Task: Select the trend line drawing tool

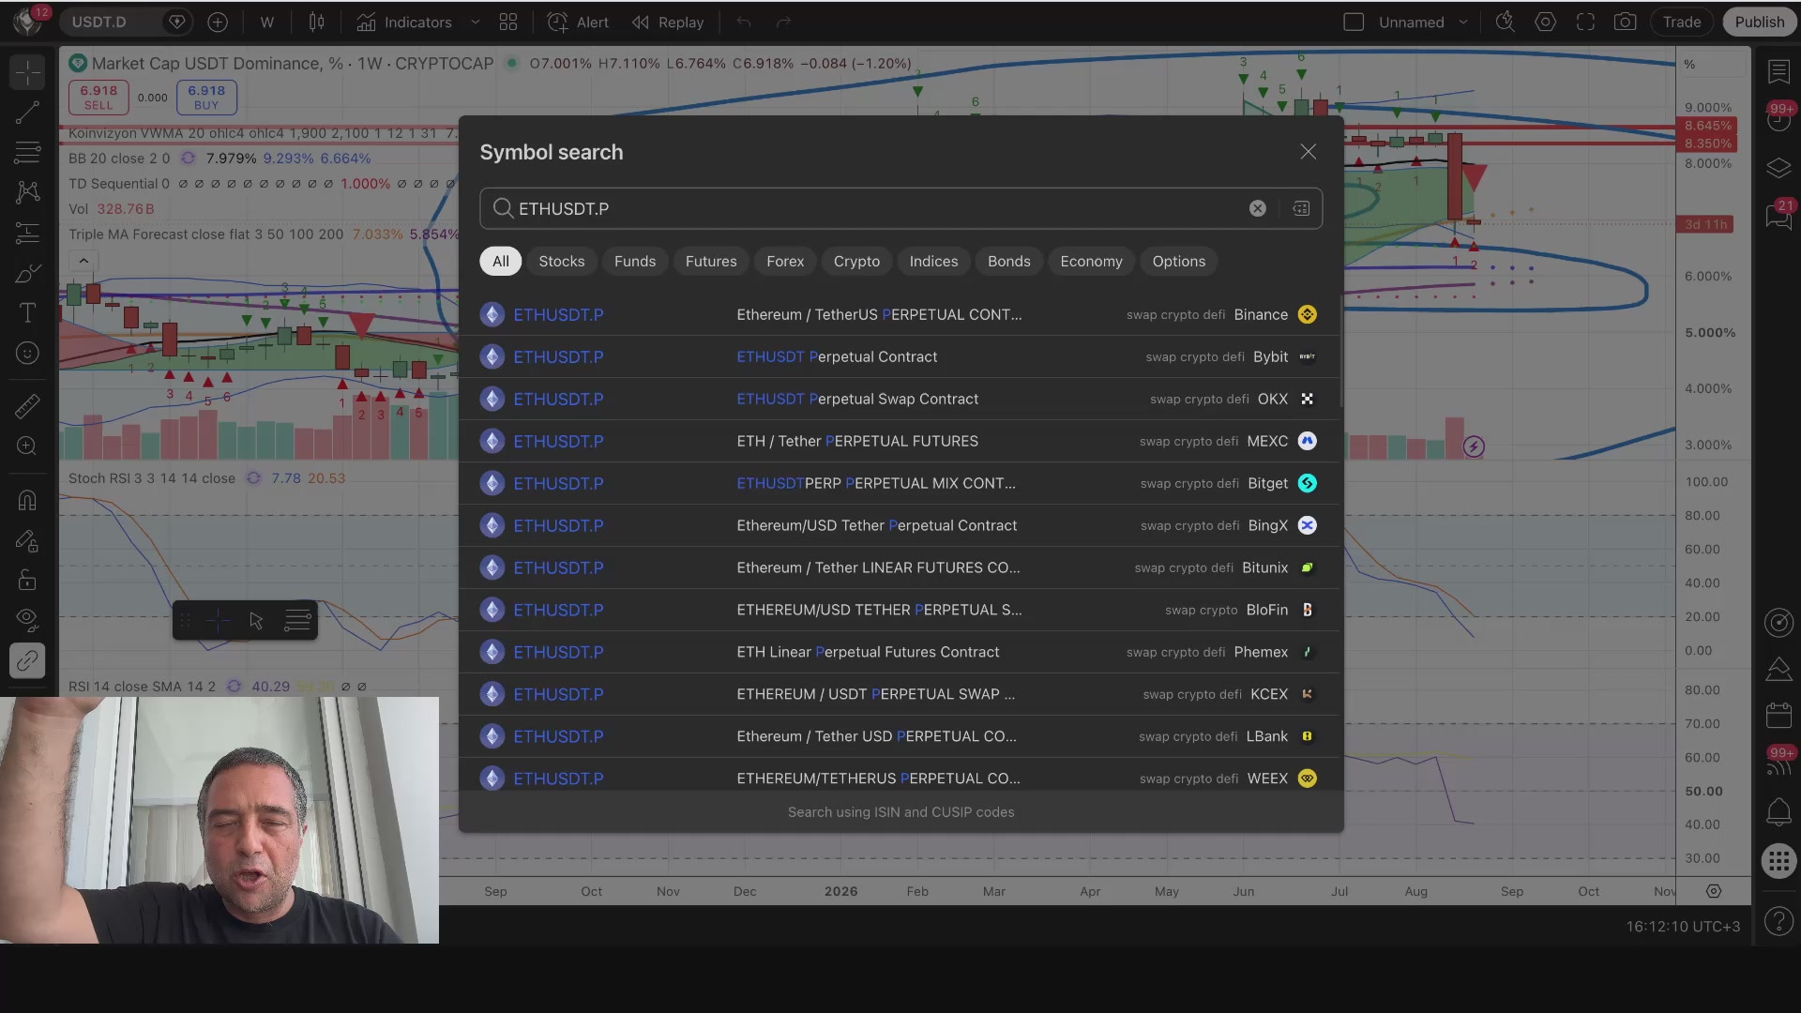Action: [27, 113]
